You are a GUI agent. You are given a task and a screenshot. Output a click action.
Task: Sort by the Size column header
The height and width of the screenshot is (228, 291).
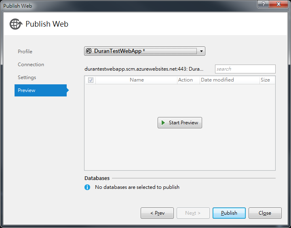[x=267, y=80]
